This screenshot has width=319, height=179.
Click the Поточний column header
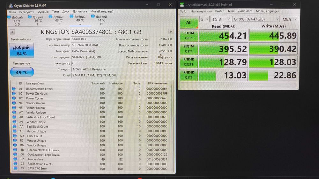(x=97, y=83)
